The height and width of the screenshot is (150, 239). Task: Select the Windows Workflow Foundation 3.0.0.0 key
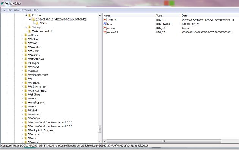pos(50,122)
